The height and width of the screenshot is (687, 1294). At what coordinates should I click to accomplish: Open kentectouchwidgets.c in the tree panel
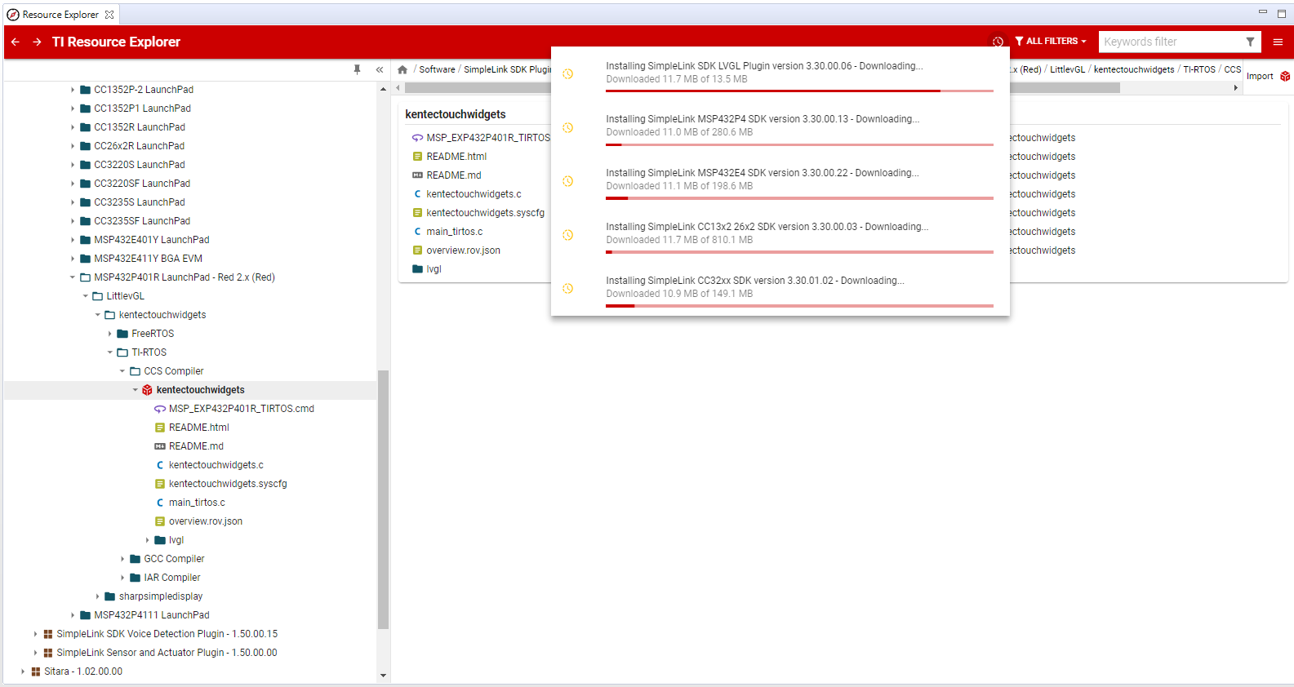(x=216, y=465)
